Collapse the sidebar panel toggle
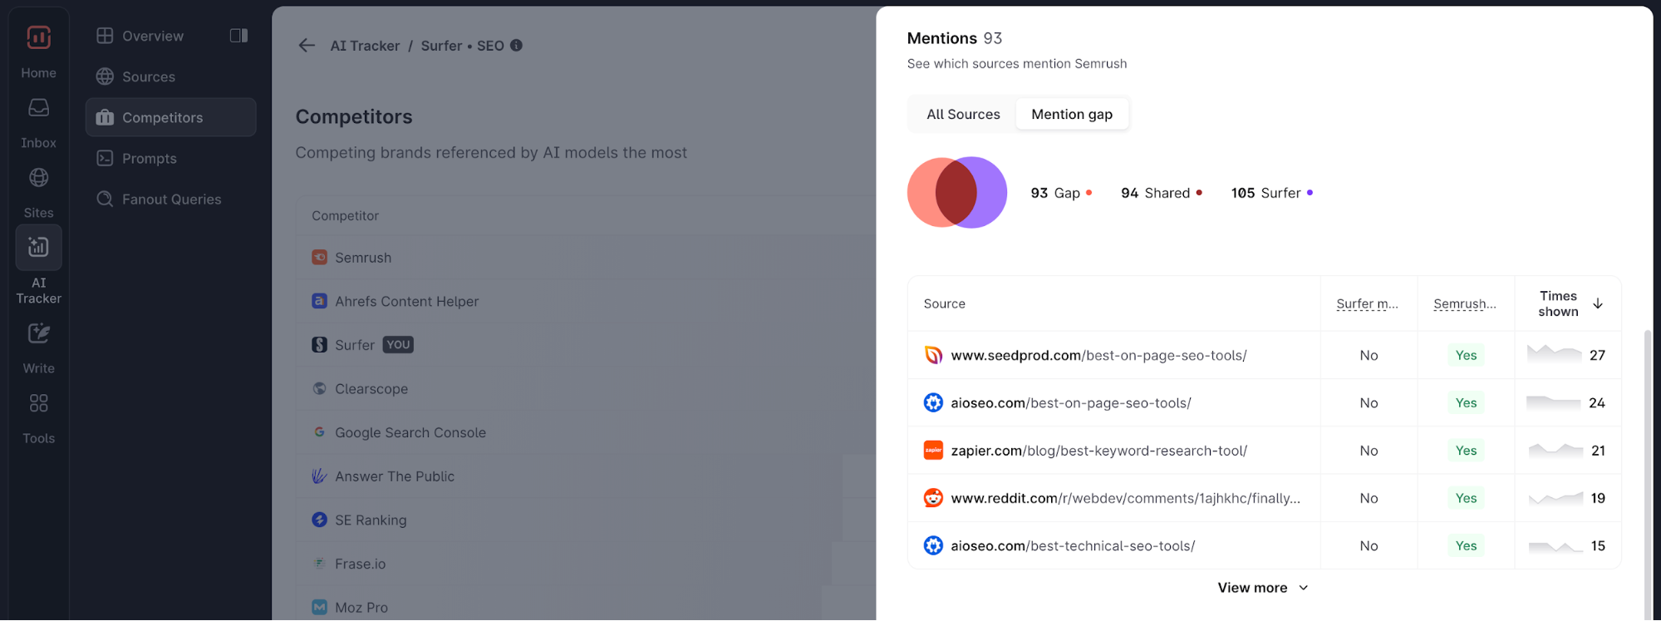1661x621 pixels. pos(238,36)
